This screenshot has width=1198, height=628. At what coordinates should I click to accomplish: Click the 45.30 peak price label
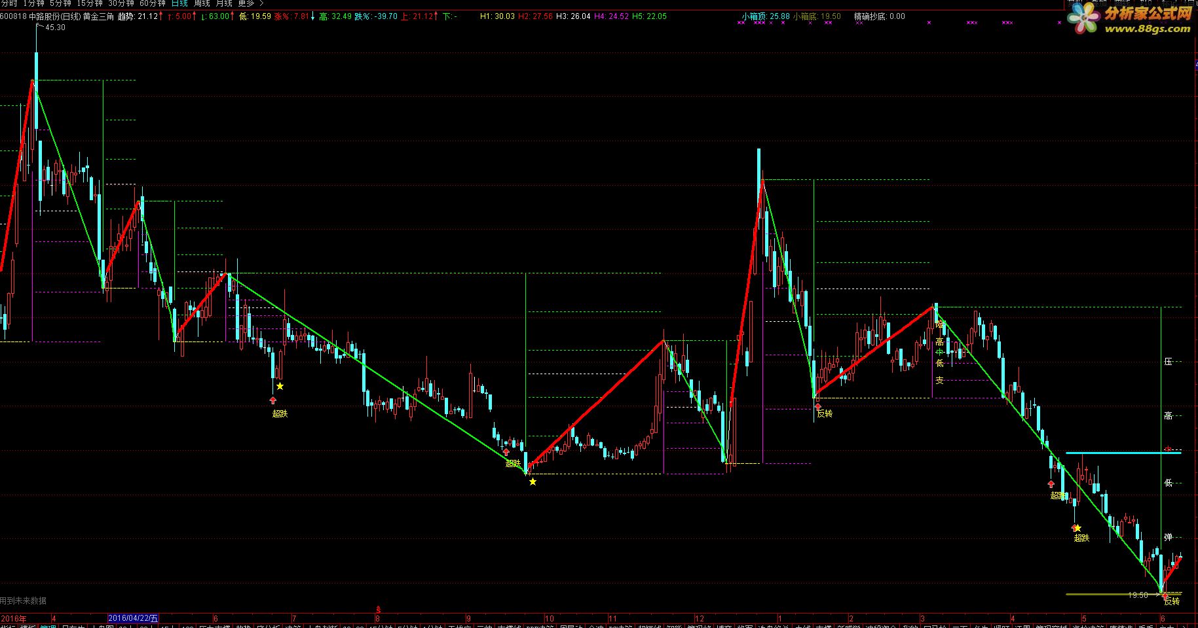tap(55, 27)
